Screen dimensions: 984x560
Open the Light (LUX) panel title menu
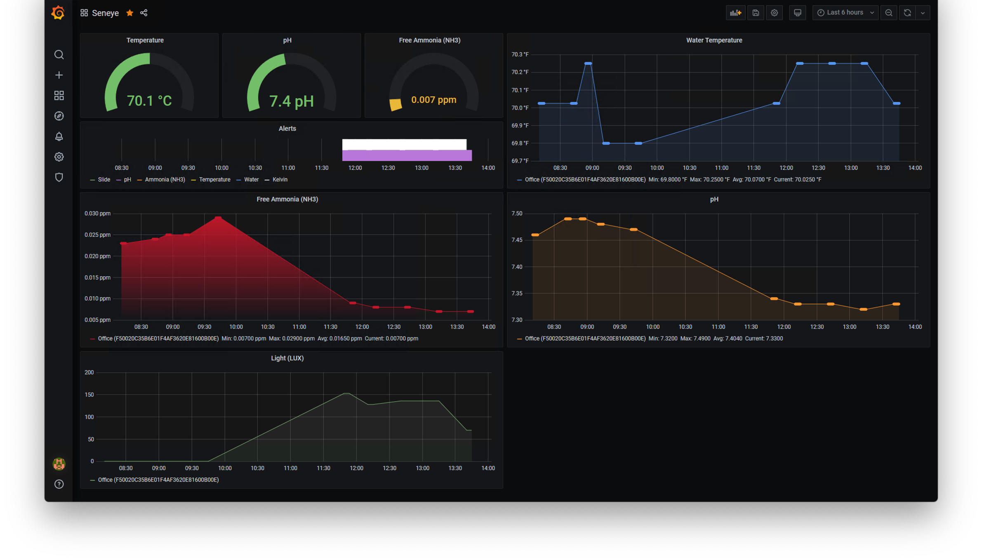[287, 358]
